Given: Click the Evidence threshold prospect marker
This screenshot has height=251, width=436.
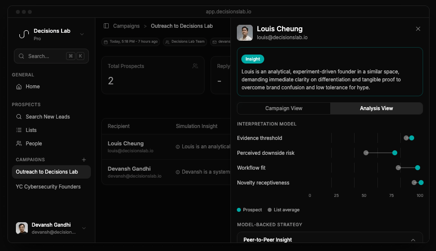Looking at the screenshot, I should (x=412, y=138).
